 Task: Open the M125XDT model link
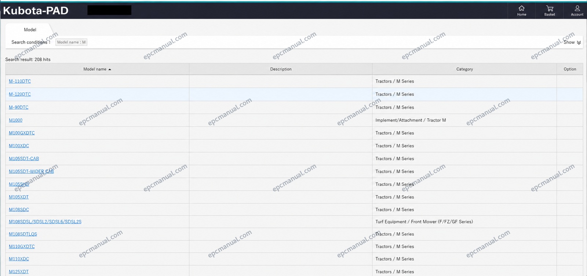[19, 272]
